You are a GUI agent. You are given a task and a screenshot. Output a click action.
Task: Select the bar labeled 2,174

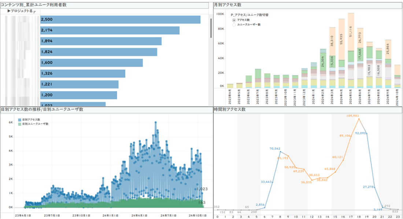point(110,30)
